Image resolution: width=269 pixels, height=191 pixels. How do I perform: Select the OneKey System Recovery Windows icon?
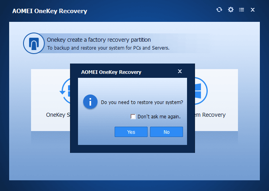click(201, 91)
